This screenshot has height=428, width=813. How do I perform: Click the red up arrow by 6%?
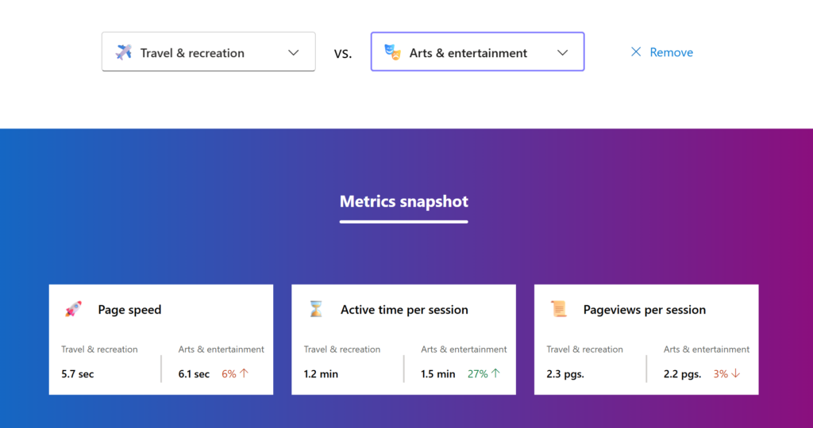244,373
